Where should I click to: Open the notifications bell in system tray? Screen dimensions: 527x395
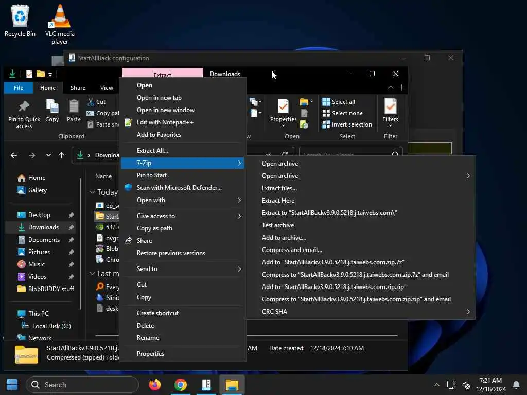516,385
